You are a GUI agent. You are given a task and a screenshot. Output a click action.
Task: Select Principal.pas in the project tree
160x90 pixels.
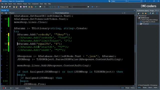145,24
